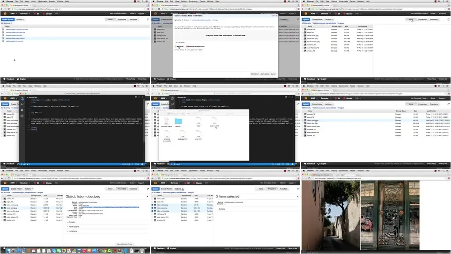The image size is (451, 254).
Task: Open Services dropdown in bucket list screenshot
Action: click(x=24, y=14)
